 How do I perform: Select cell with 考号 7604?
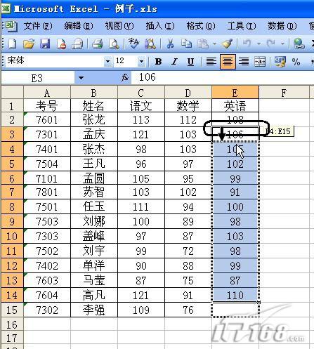click(x=47, y=295)
